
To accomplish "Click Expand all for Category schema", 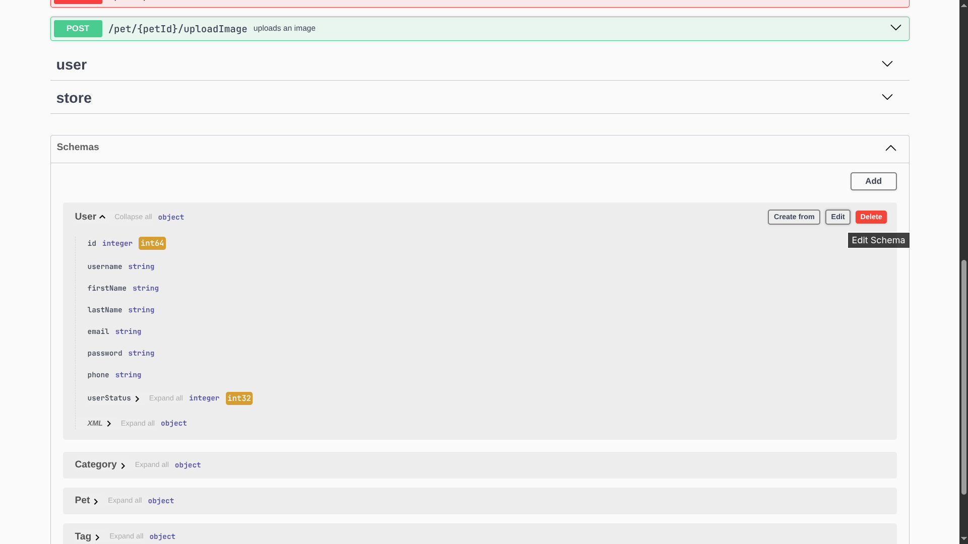I will point(152,465).
